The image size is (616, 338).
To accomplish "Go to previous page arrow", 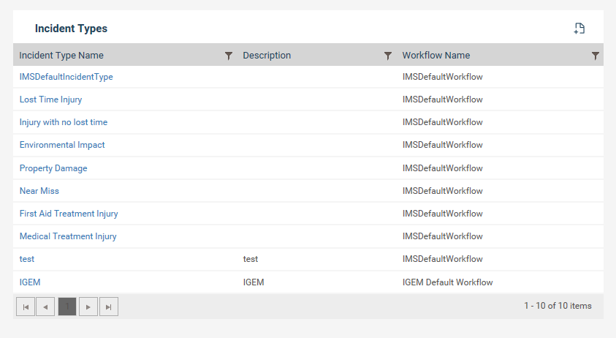I will pyautogui.click(x=45, y=307).
